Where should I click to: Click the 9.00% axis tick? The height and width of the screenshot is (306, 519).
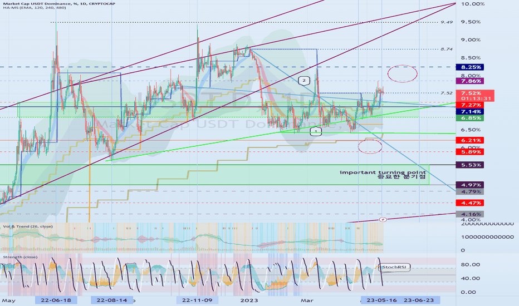tap(471, 40)
